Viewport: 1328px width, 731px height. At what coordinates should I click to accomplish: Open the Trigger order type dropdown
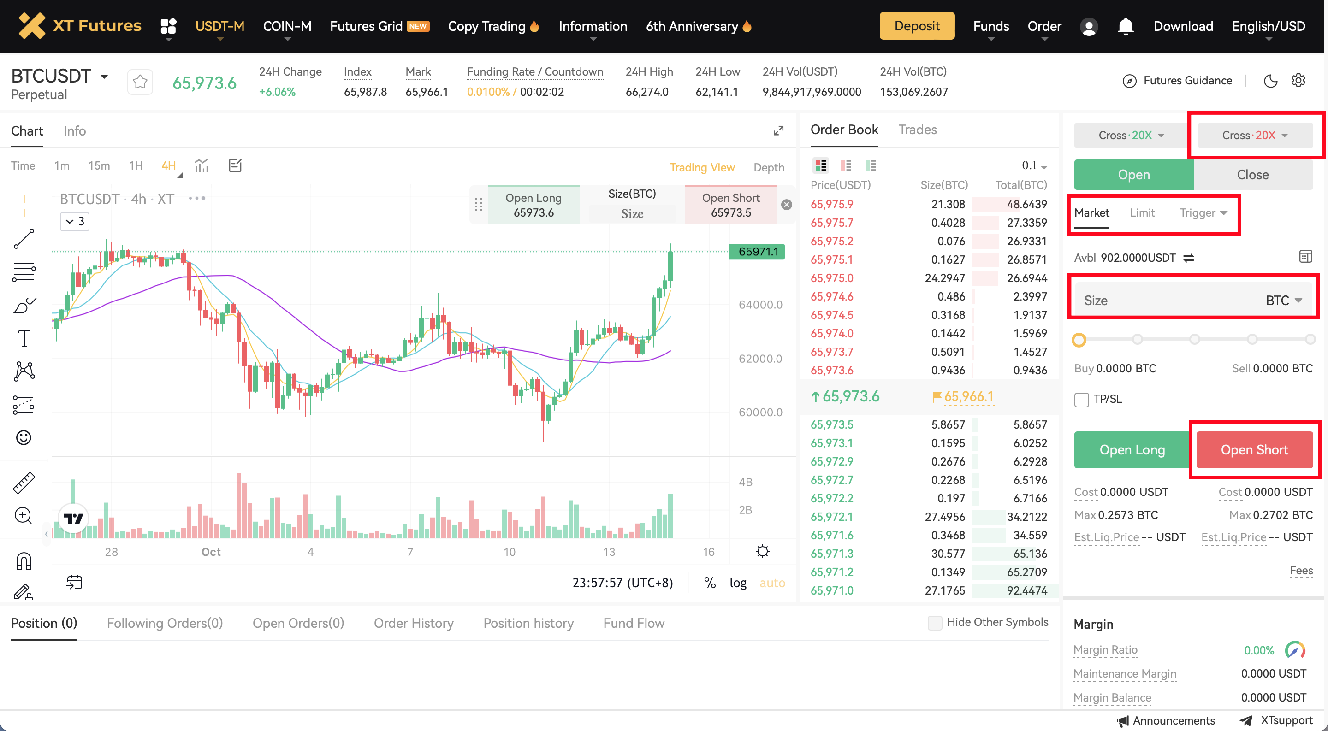coord(1203,213)
